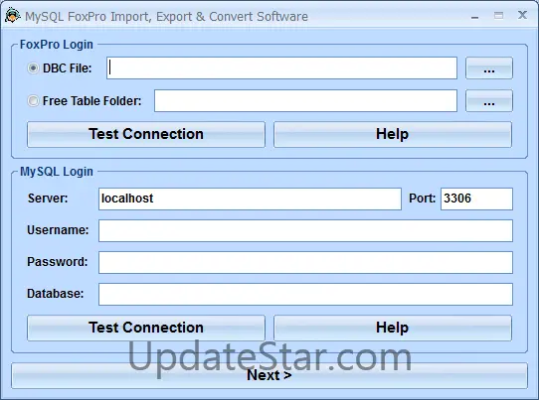Test Connection in FoxPro Login section
Screen dimensions: 539x400
(146, 134)
